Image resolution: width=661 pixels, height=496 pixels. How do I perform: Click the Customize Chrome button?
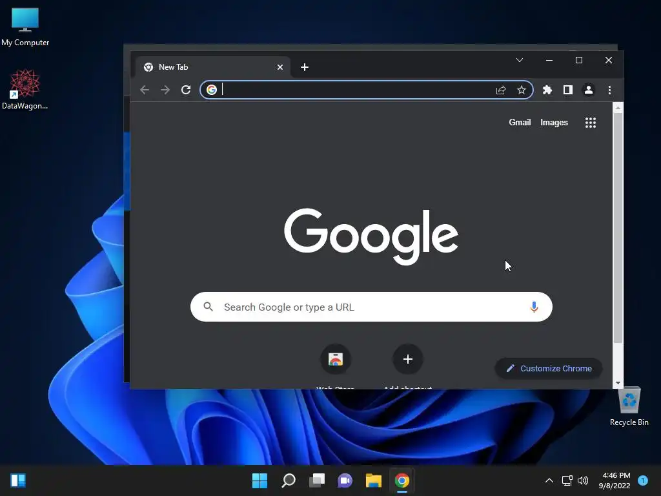pyautogui.click(x=549, y=369)
